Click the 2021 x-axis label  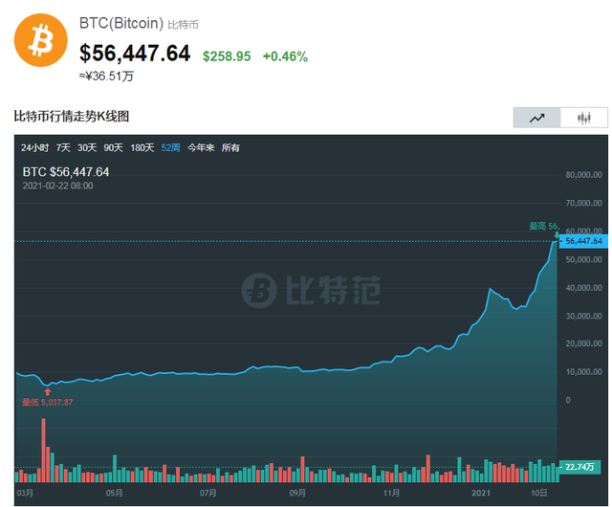point(481,493)
